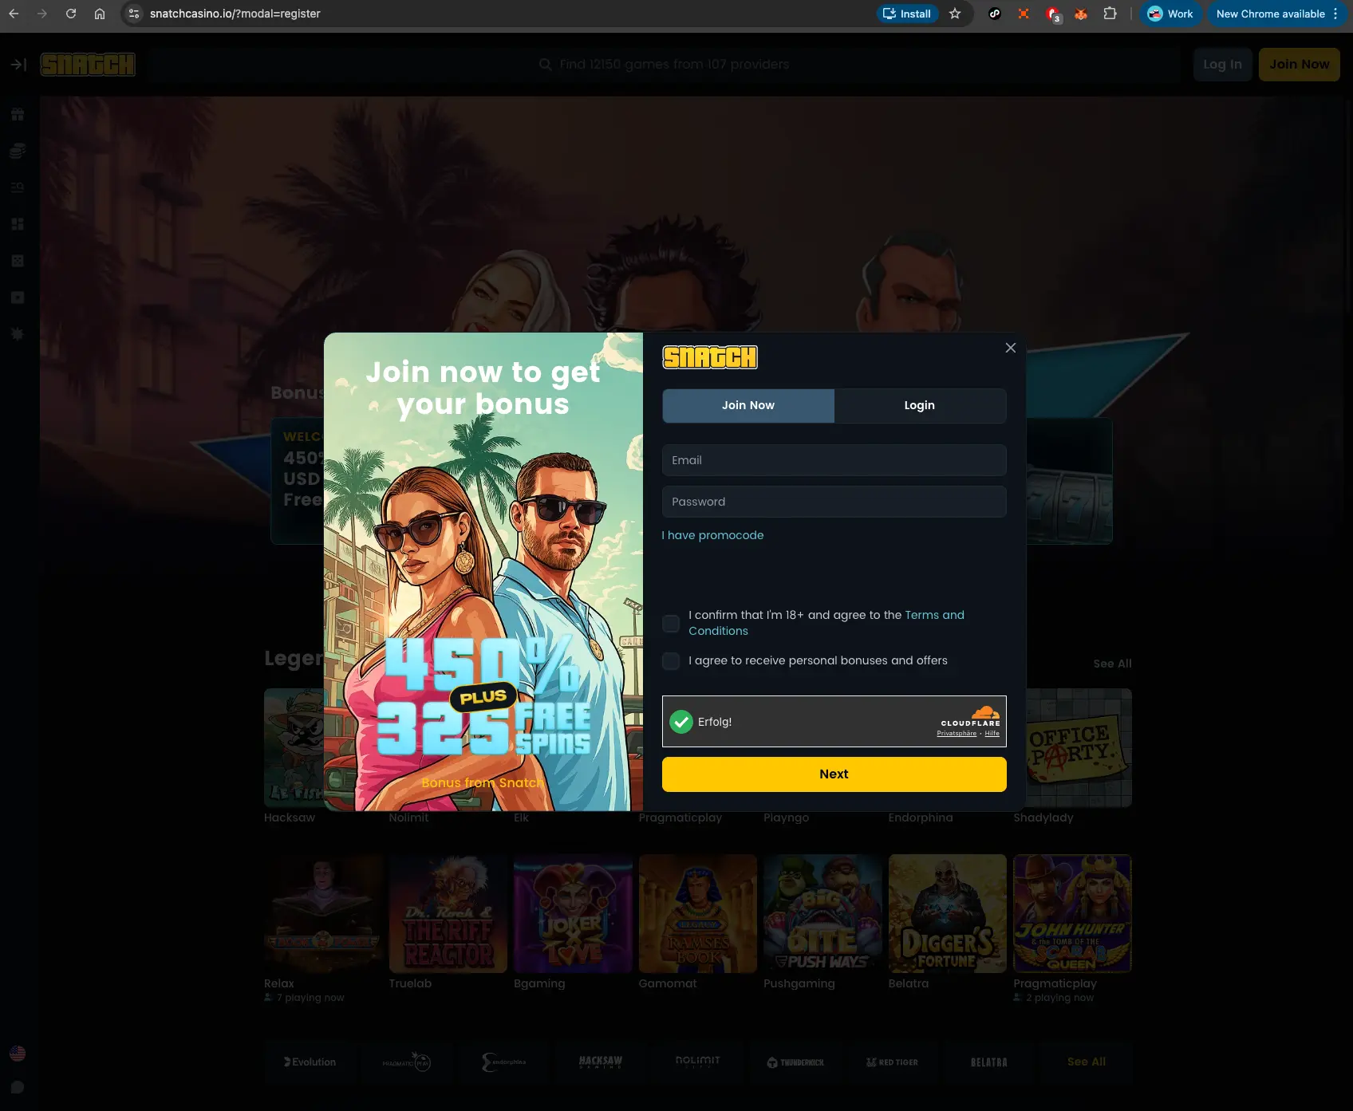
Task: Click the game search bar
Action: coord(664,65)
